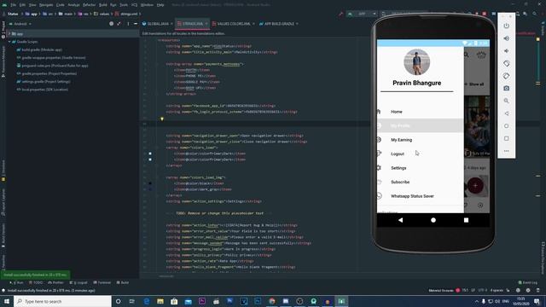Hide the project panel with minus icon
This screenshot has height=307, width=546.
(x=136, y=24)
